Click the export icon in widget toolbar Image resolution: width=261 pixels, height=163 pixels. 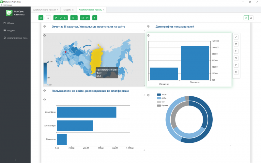point(236,72)
